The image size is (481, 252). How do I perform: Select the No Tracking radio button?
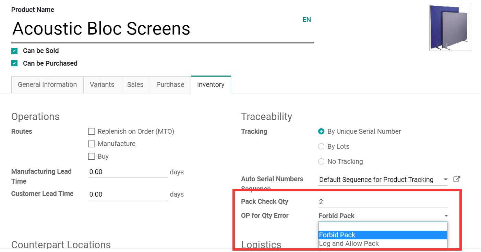(x=321, y=162)
